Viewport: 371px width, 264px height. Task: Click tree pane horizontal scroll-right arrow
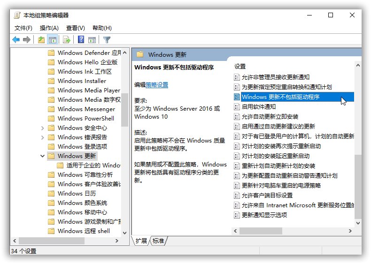click(116, 241)
